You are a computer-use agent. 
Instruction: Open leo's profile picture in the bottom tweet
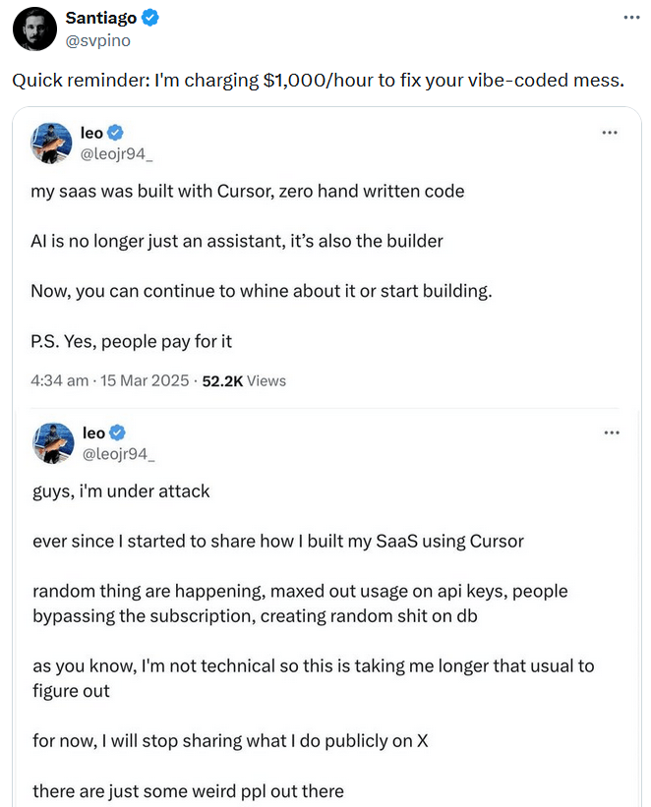pyautogui.click(x=53, y=443)
